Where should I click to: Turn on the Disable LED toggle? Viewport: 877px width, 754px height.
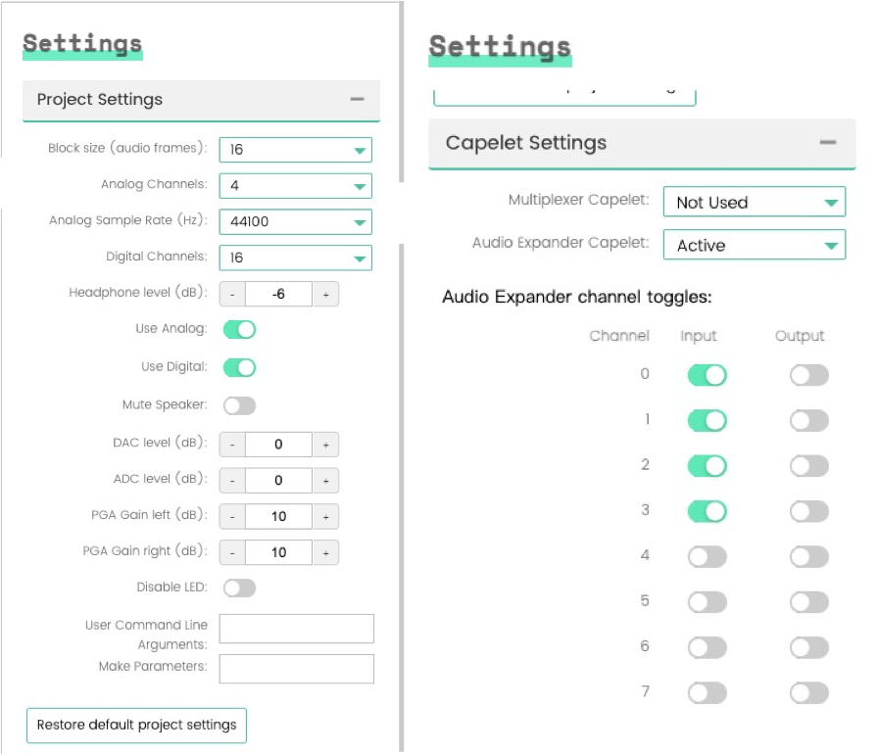pos(240,588)
